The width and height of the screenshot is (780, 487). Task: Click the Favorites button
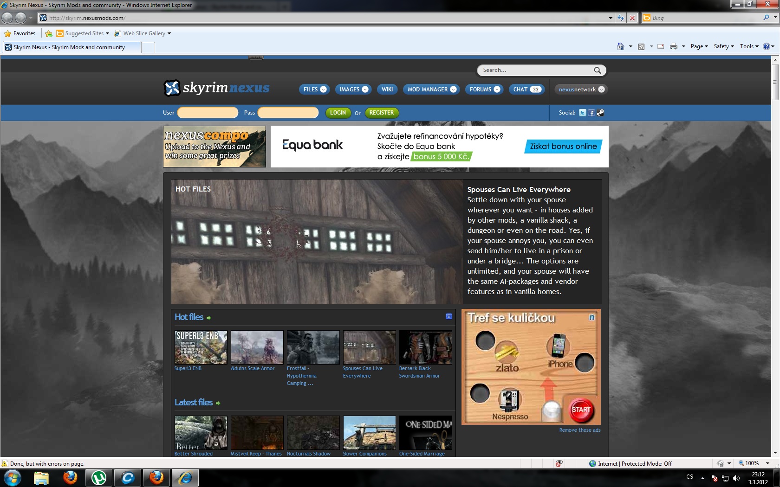(20, 33)
